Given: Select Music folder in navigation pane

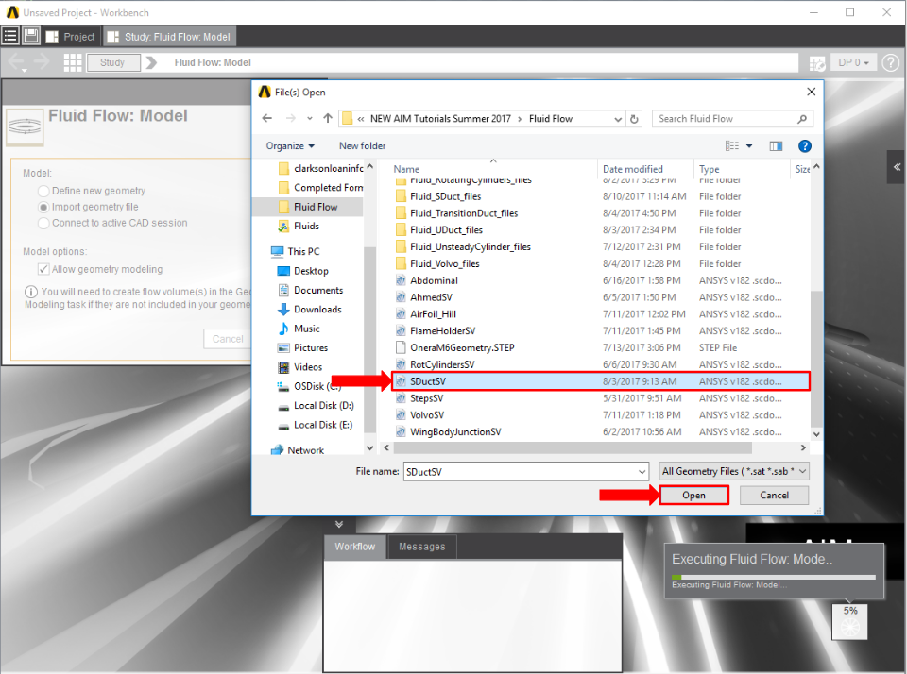Looking at the screenshot, I should pos(306,329).
